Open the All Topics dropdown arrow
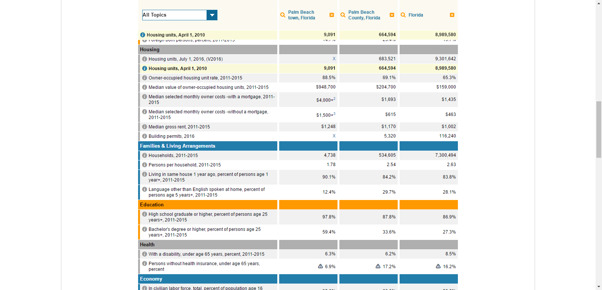 212,15
